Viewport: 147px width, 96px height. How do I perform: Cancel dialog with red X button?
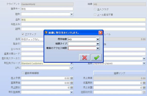(85, 57)
